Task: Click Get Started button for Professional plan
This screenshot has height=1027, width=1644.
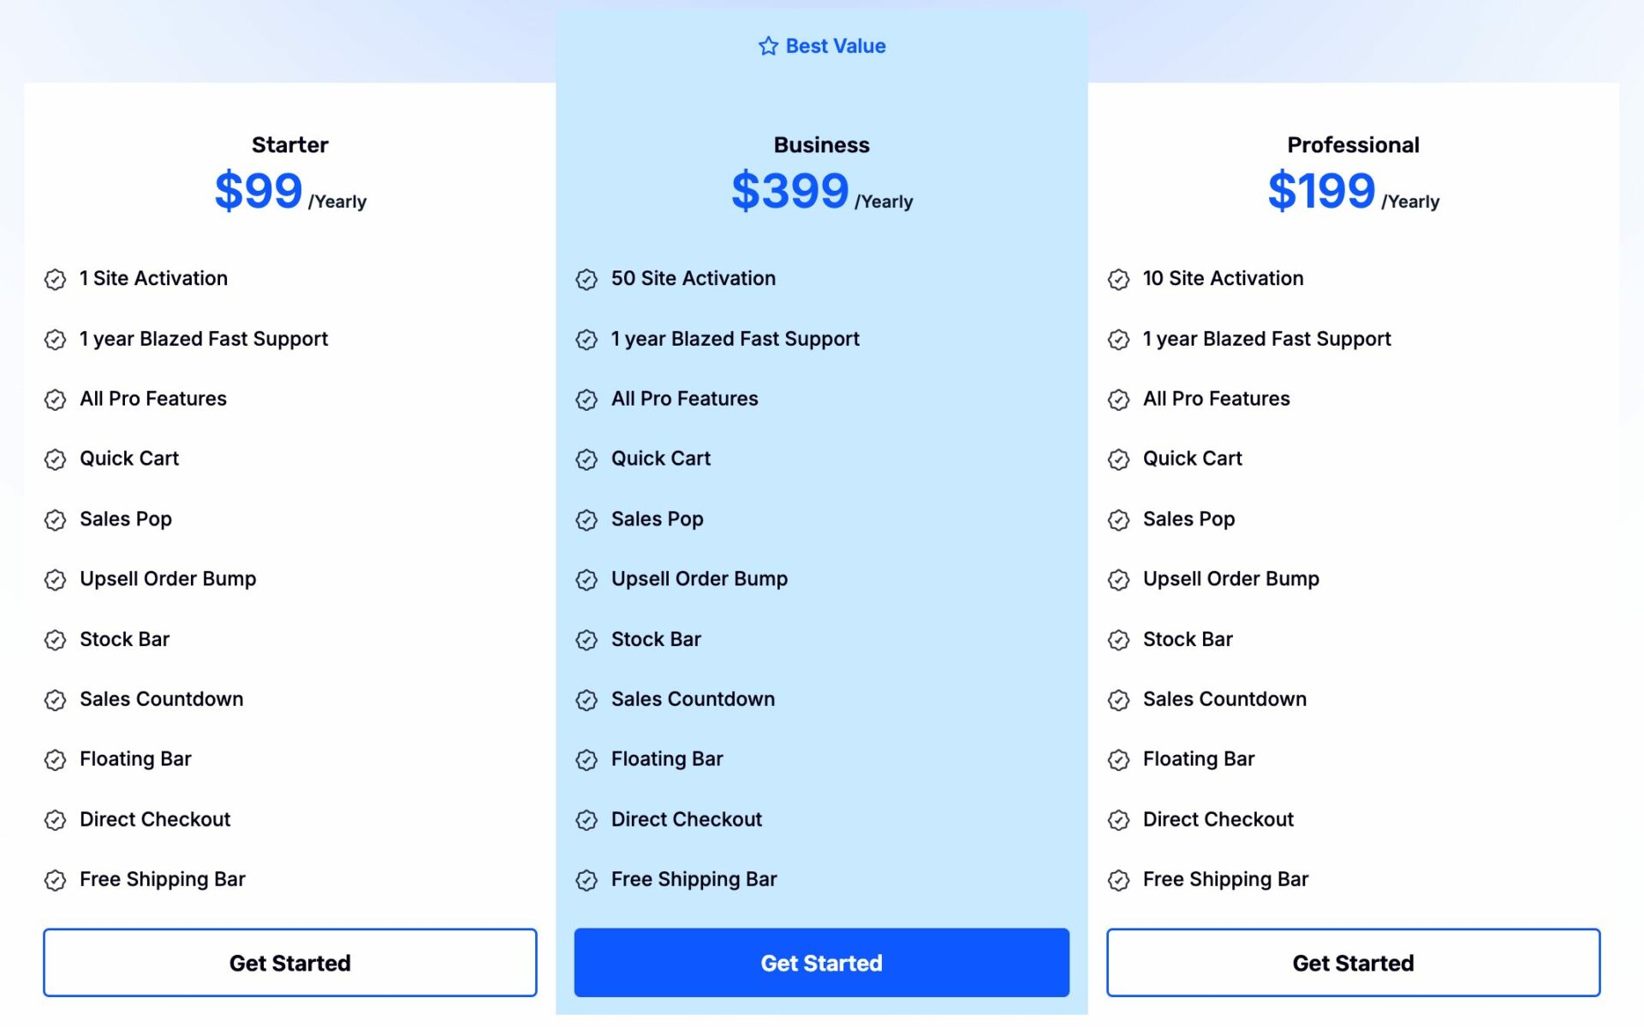Action: [1353, 963]
